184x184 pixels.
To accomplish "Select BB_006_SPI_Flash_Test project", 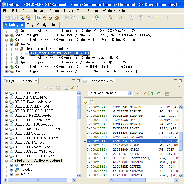I will (33, 120).
